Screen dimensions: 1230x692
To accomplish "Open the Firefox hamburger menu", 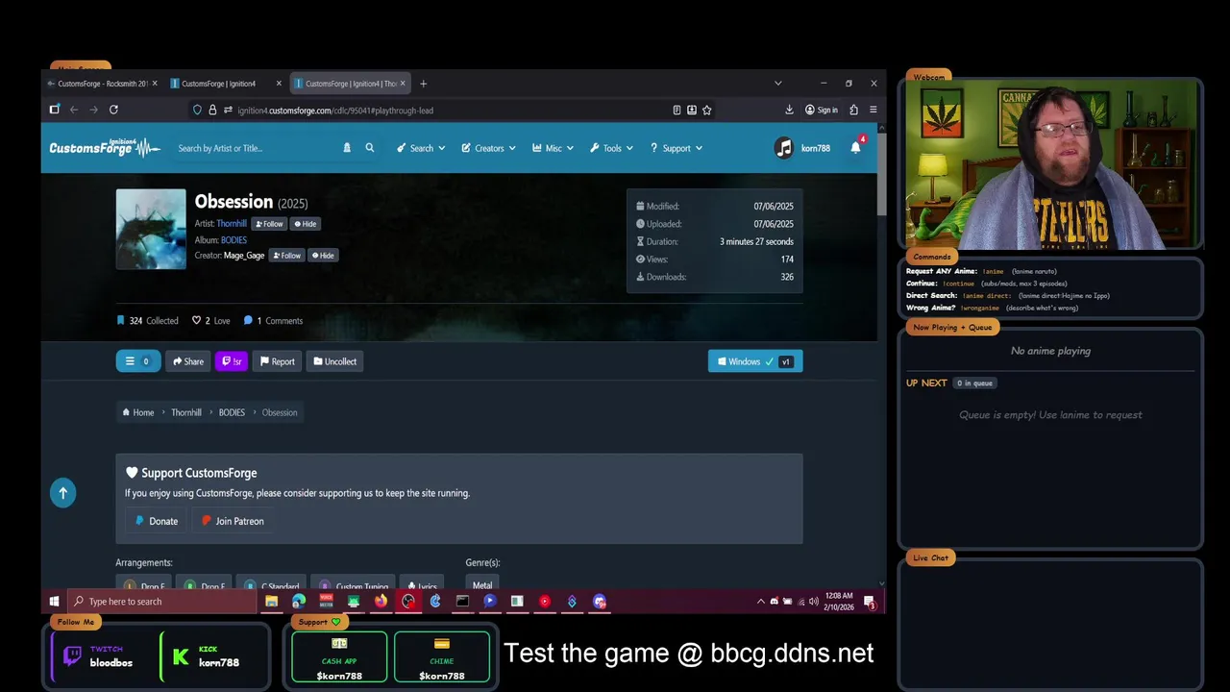I will click(x=873, y=110).
